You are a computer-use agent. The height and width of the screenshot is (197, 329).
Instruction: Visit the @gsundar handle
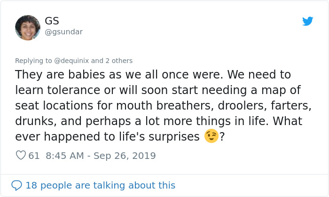[63, 32]
